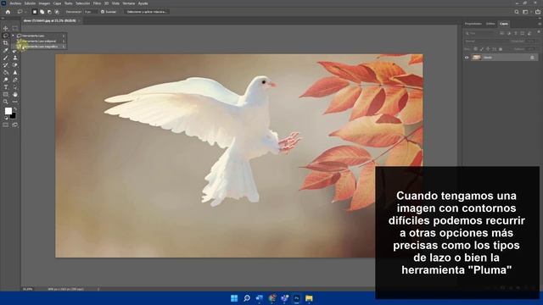Open the Ventana menu
This screenshot has width=543, height=305.
coord(128,3)
